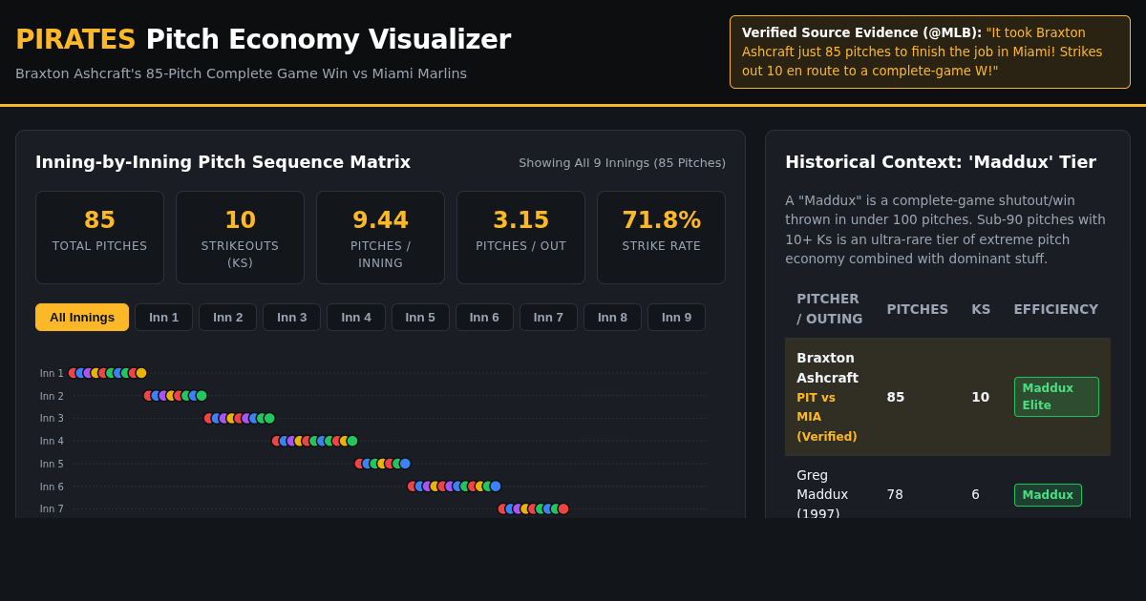
Task: Click the 85 Total Pitches stat card
Action: [x=99, y=238]
